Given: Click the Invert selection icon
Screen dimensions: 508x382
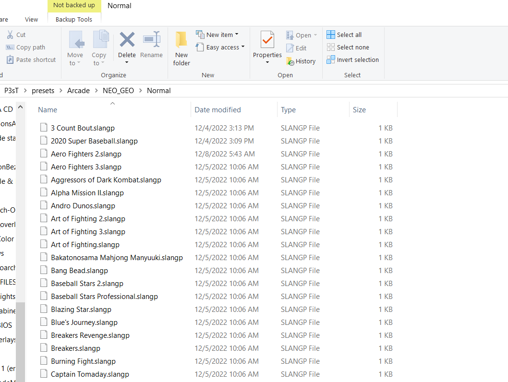Looking at the screenshot, I should point(330,60).
